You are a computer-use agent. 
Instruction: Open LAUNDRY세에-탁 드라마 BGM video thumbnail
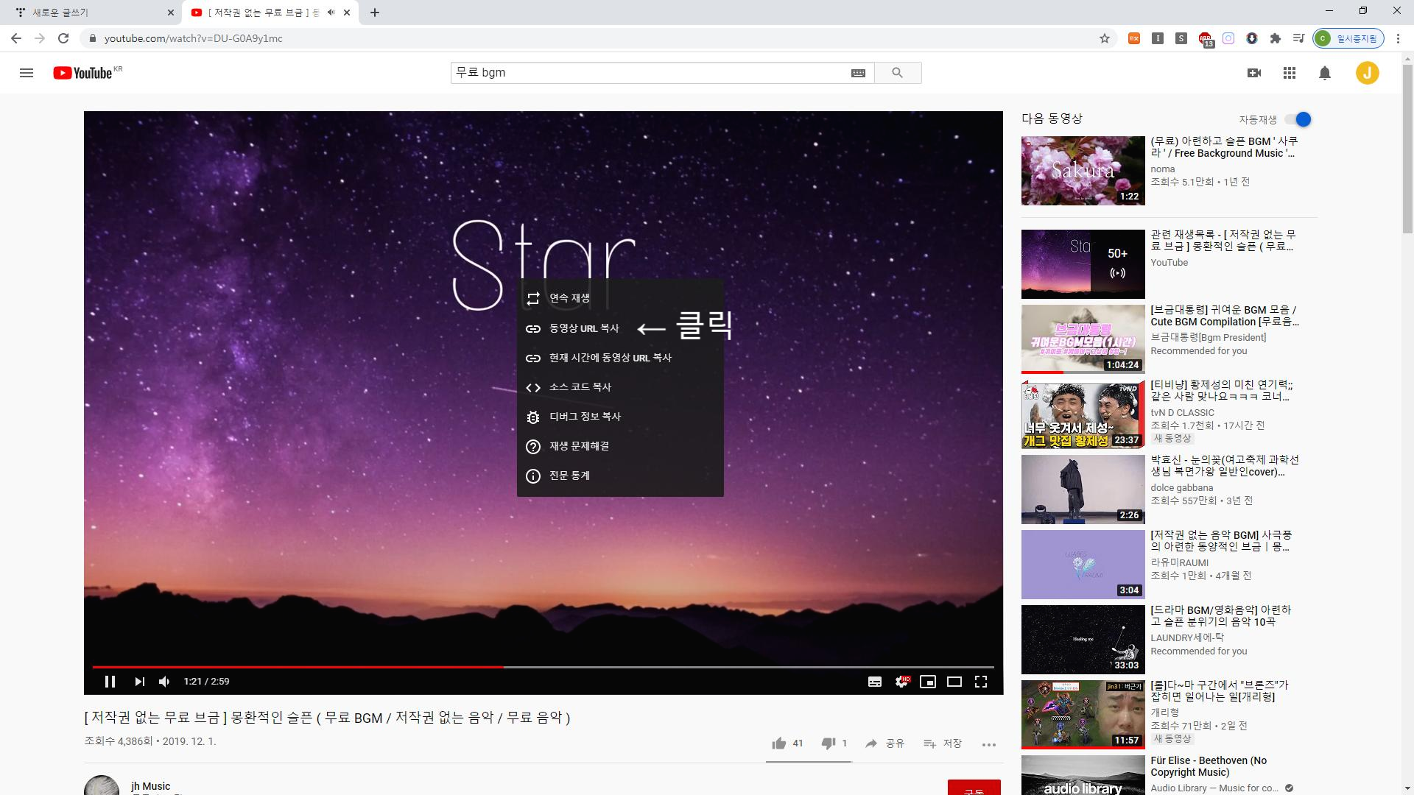(x=1083, y=640)
